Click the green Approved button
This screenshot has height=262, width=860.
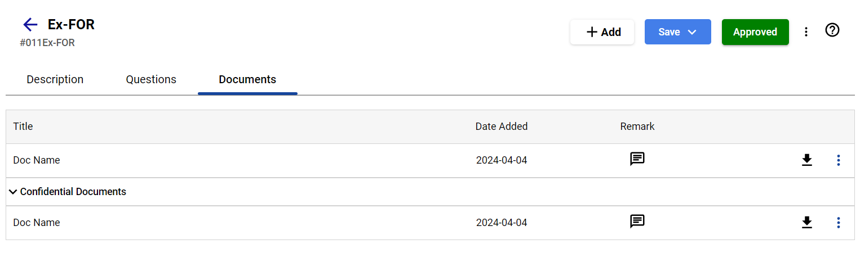click(755, 32)
